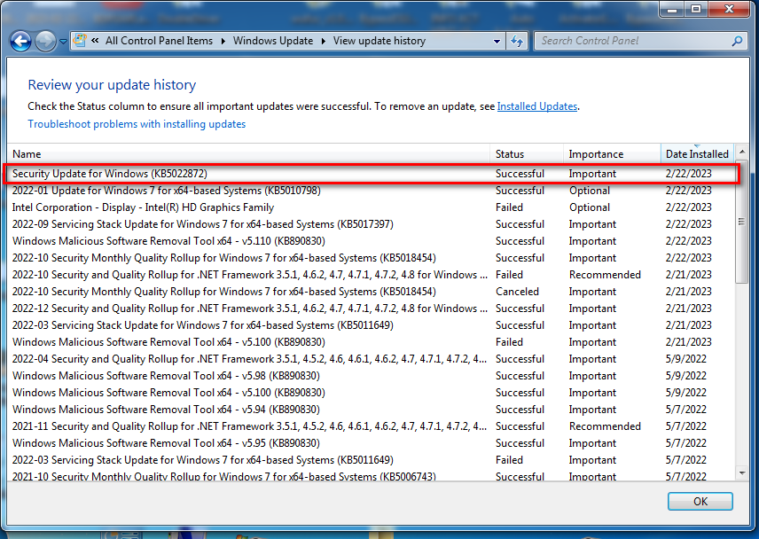Select Security Update for Windows (KB5022872)
Viewport: 759px width, 539px height.
pos(372,174)
